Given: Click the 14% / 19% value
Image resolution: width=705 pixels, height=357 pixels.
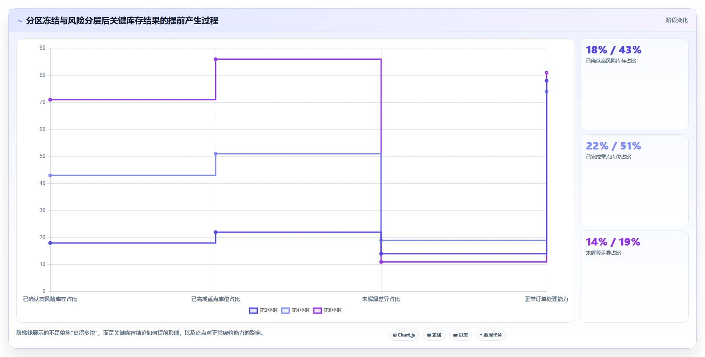Looking at the screenshot, I should (613, 242).
